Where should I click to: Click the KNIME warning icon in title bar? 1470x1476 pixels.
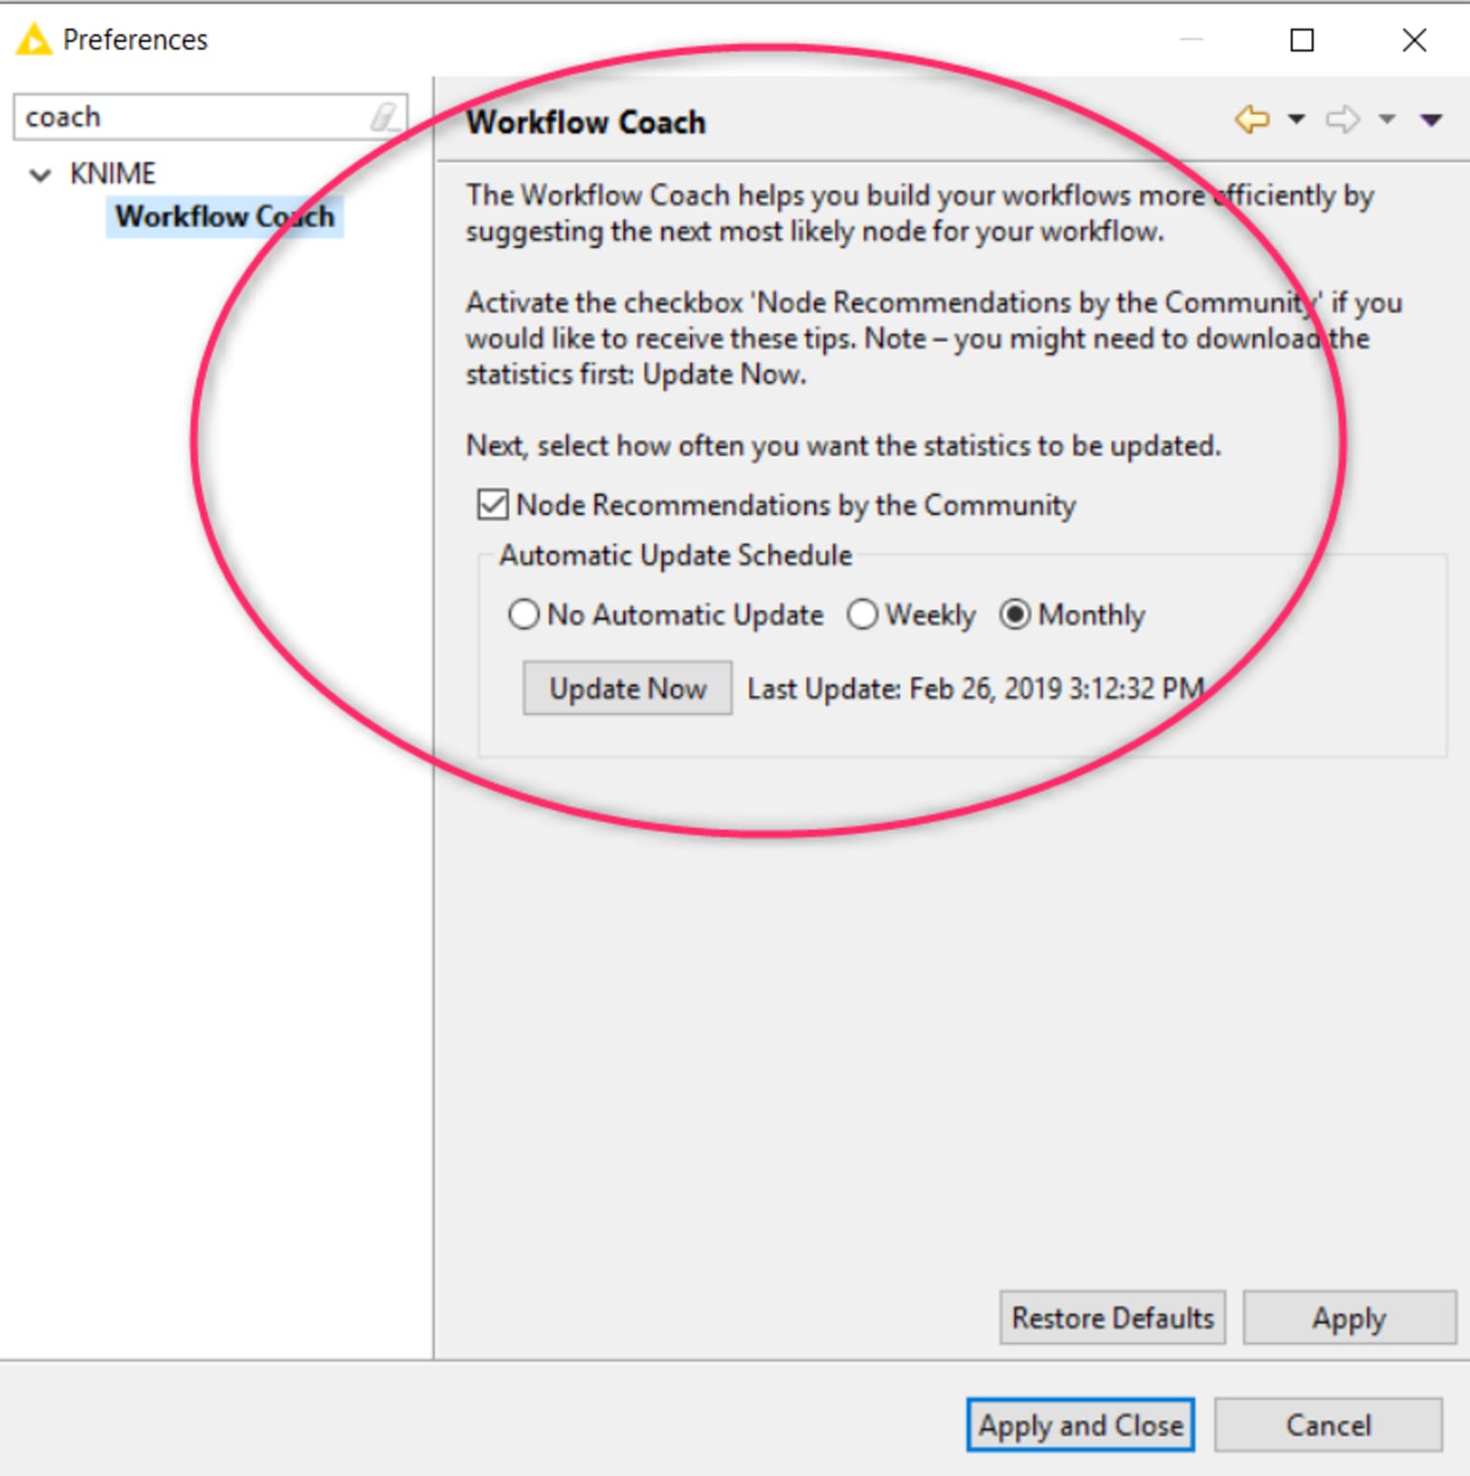click(x=34, y=39)
